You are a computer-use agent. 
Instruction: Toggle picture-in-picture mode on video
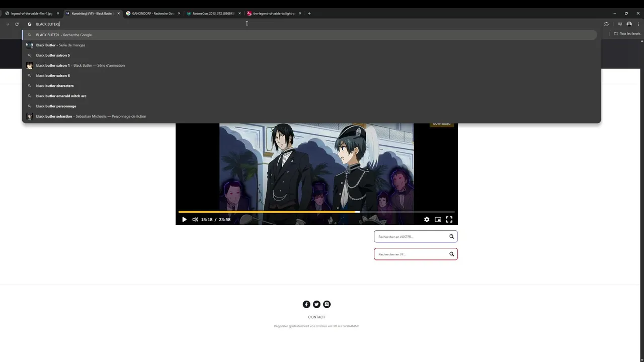click(438, 219)
